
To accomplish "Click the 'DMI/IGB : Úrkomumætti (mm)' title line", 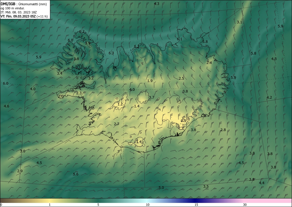I will 24,4.
